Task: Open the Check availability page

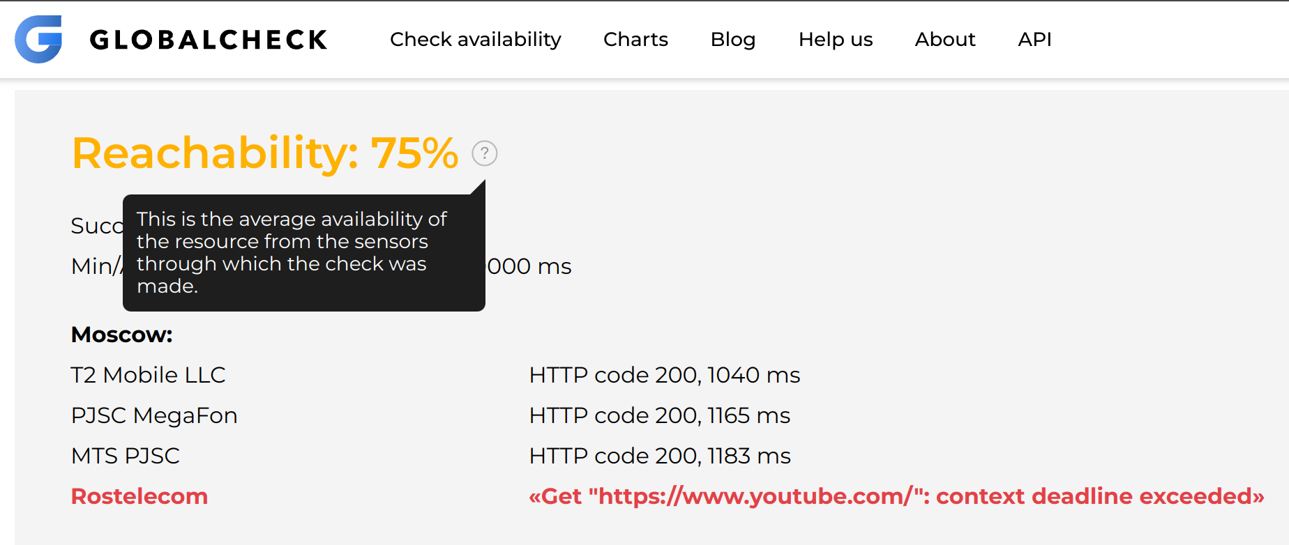Action: (x=476, y=40)
